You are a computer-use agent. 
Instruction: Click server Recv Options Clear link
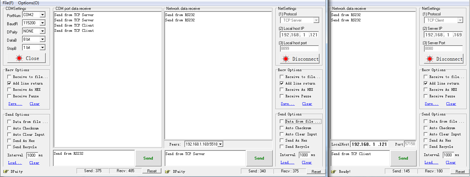pos(307,104)
